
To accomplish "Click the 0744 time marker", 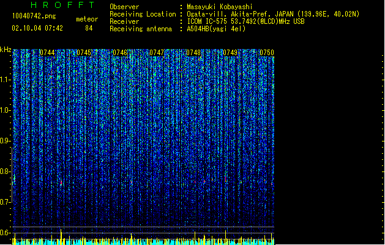I will [47, 53].
